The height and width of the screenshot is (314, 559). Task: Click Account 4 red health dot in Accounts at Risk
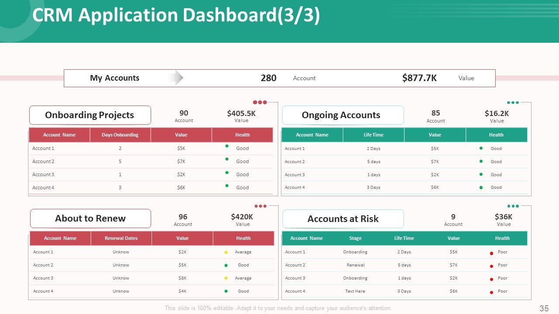point(491,293)
